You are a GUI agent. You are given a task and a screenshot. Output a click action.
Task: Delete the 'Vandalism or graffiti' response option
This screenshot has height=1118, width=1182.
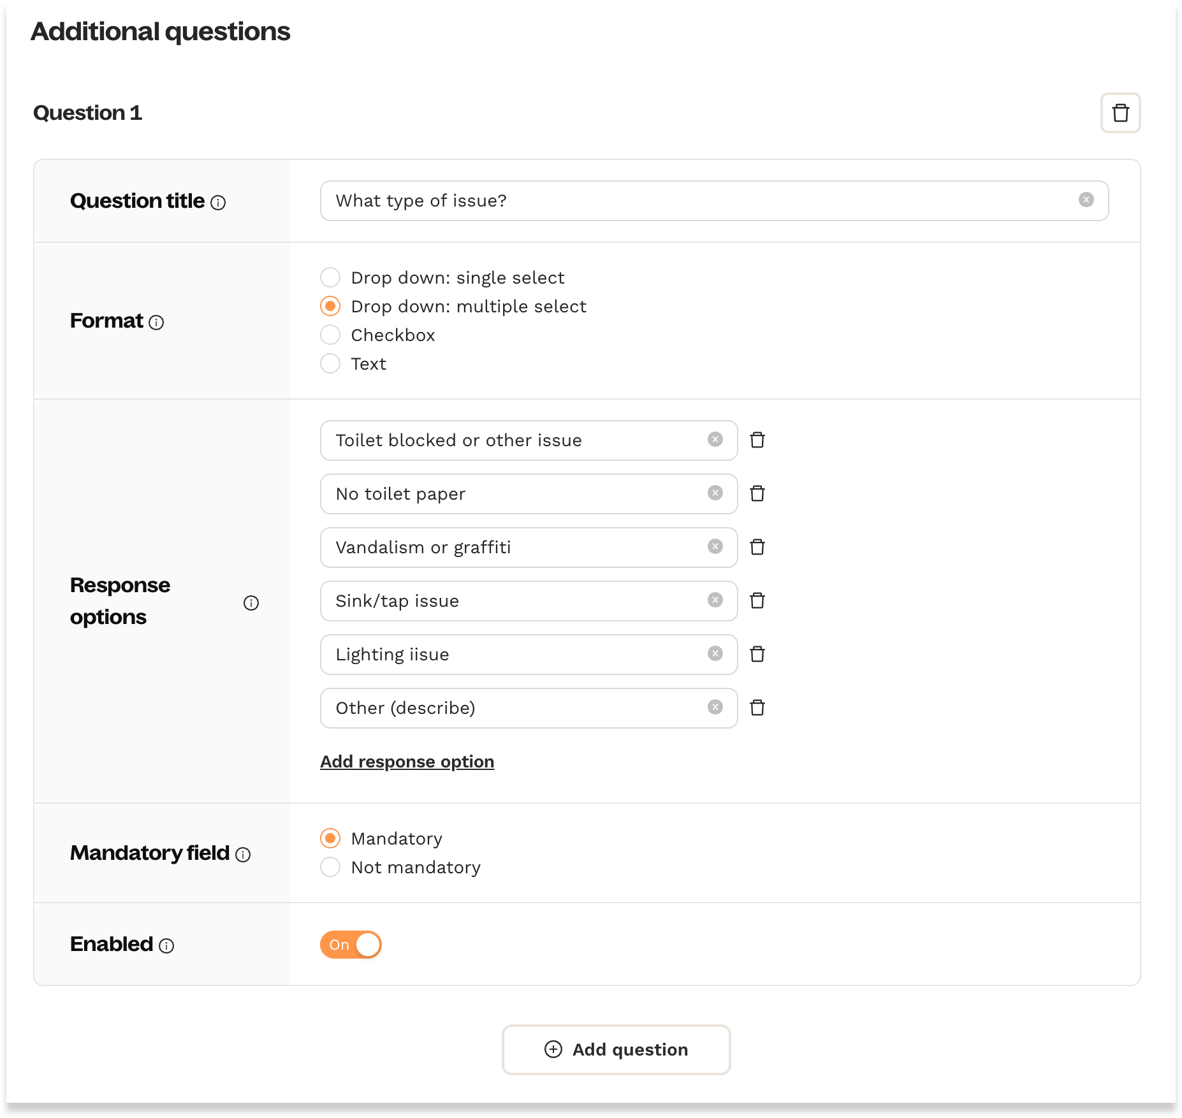tap(757, 547)
